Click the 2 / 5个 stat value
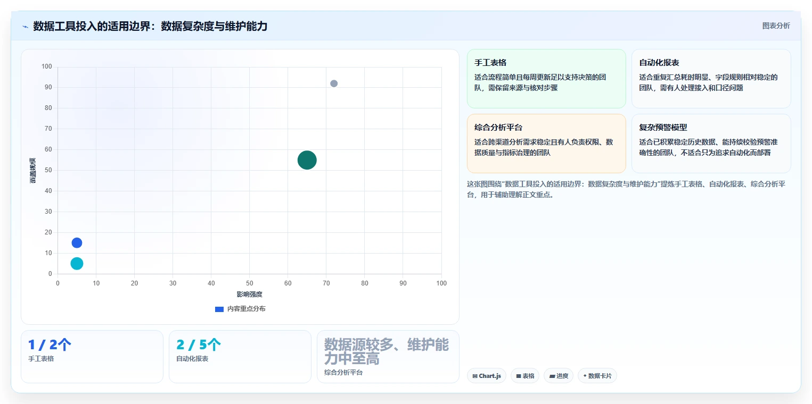Viewport: 812px width, 404px height. 199,345
